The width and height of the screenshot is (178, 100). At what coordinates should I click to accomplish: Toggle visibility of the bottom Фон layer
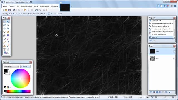pyautogui.click(x=174, y=59)
